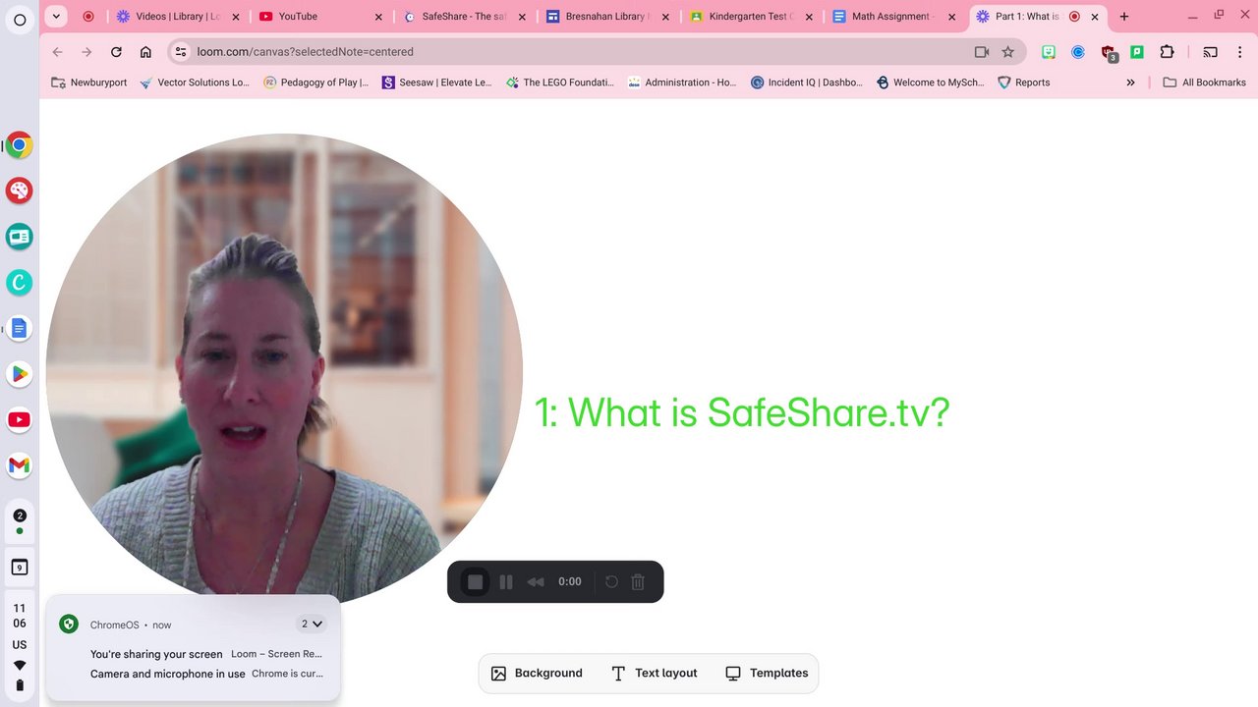Viewport: 1258px width, 707px height.
Task: Expand the ChromeOS notification group
Action: (312, 624)
